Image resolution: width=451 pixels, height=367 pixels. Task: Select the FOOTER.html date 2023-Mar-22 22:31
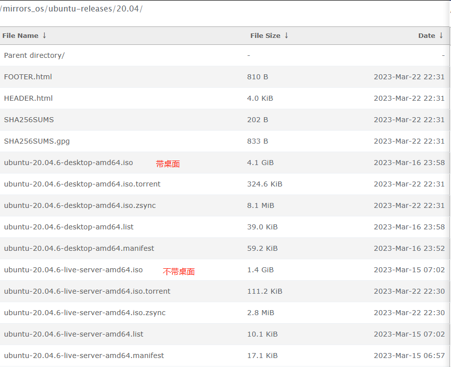pos(409,77)
